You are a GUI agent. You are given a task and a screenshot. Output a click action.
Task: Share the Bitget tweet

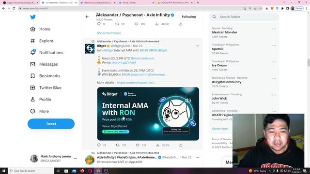[x=181, y=145]
